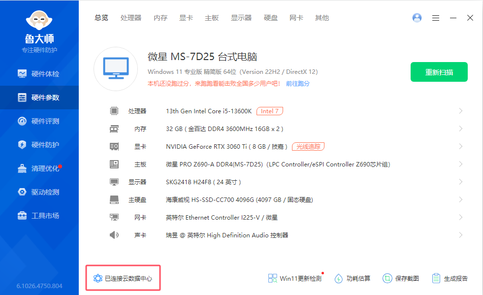Switch to the 内存 tab
483x295 pixels.
tap(161, 18)
